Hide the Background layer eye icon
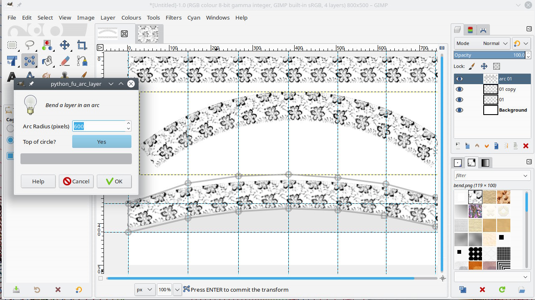 click(459, 110)
